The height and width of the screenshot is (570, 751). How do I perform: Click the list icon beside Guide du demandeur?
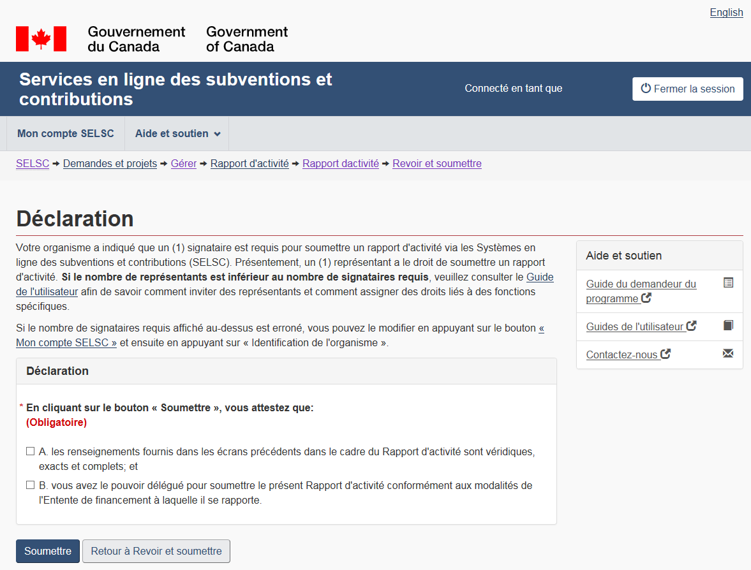pyautogui.click(x=728, y=282)
